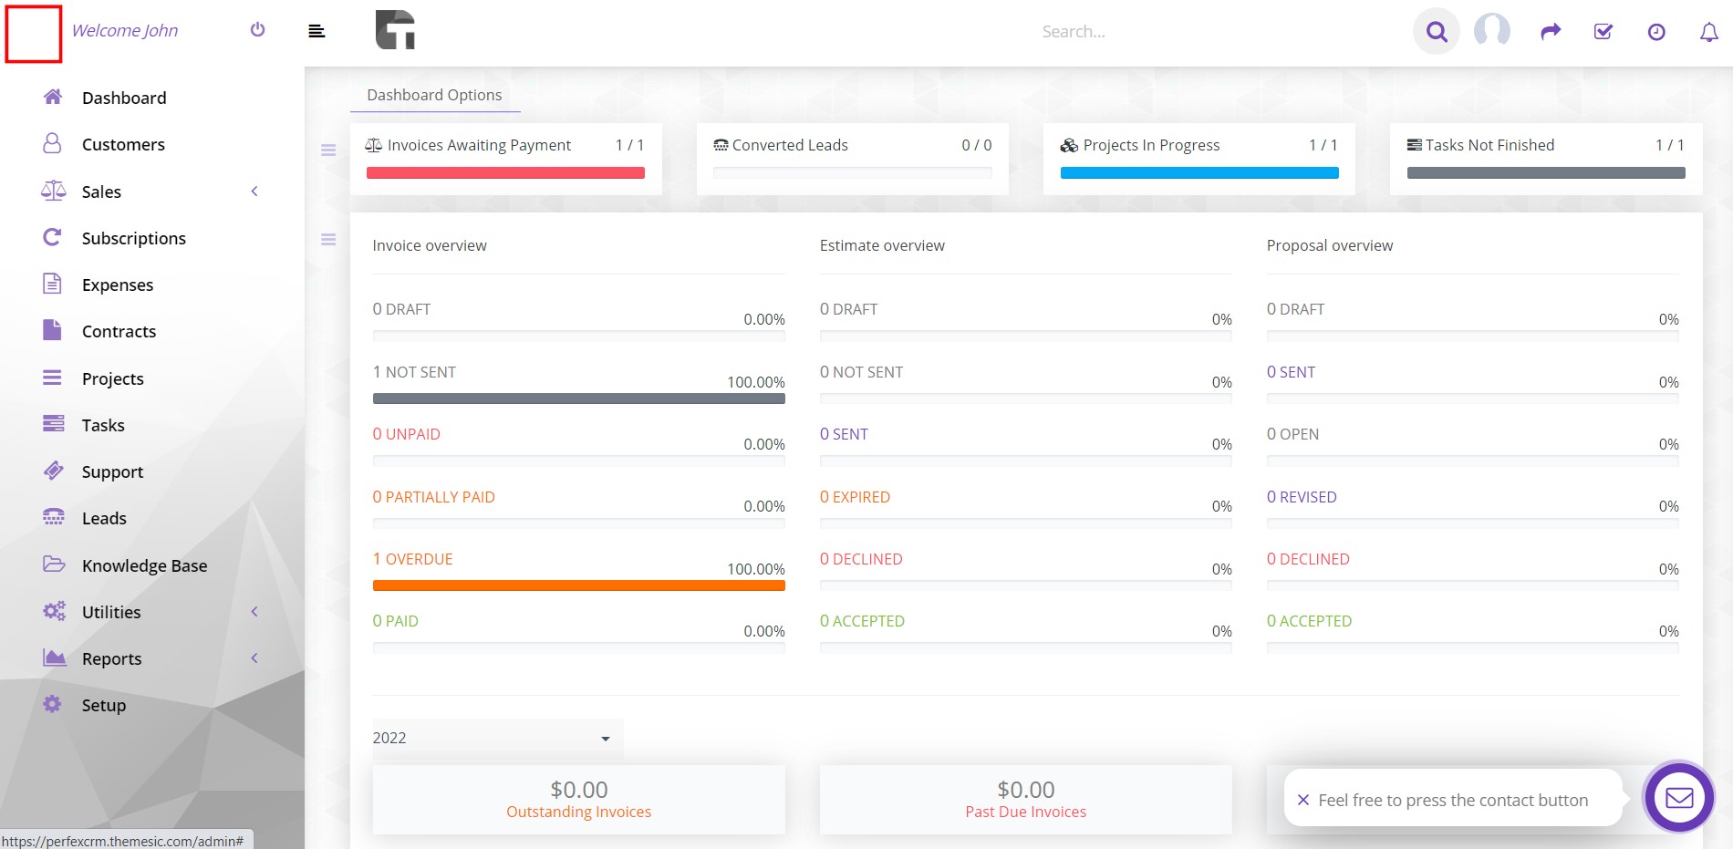
Task: Open the user profile avatar
Action: click(x=1491, y=31)
